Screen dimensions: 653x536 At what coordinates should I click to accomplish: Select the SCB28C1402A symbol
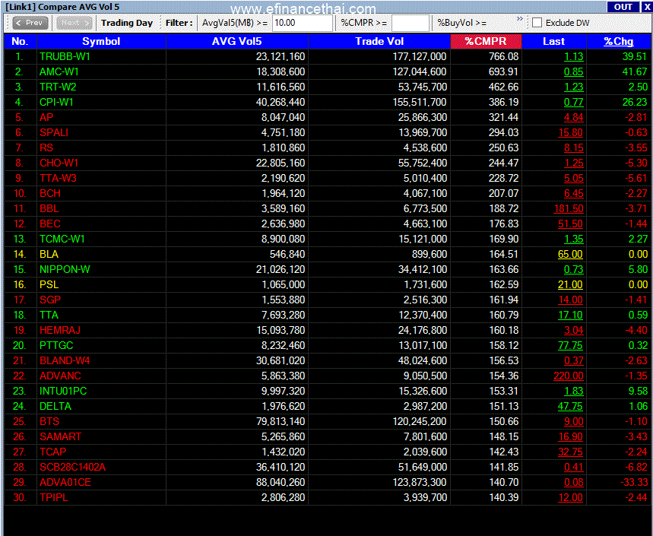coord(72,468)
